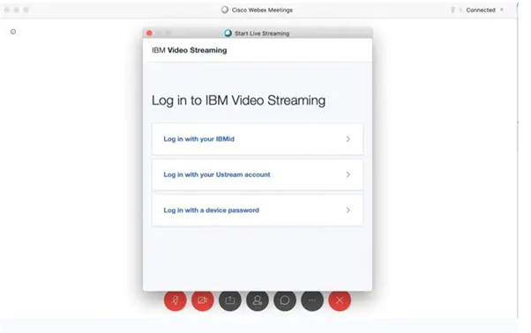Leave the meeting with the red X button
The height and width of the screenshot is (333, 531).
point(340,300)
